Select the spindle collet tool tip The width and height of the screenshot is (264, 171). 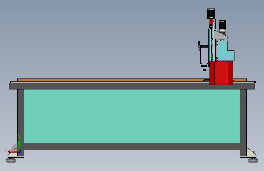pos(204,69)
